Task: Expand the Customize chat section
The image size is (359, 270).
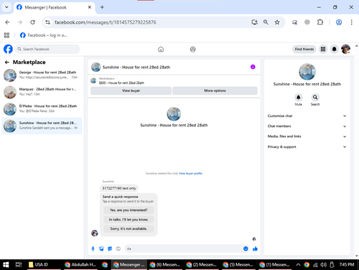Action: (307, 116)
